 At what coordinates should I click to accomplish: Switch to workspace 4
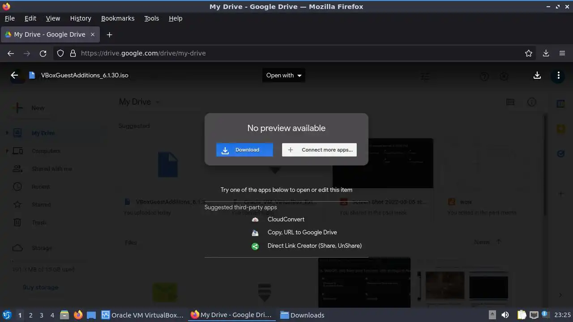[x=52, y=315]
